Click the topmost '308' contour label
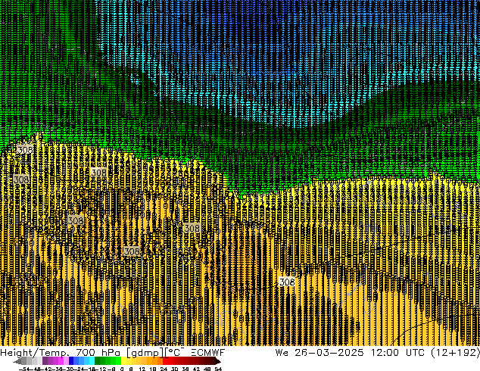Image resolution: width=480 pixels, height=371 pixels. click(25, 150)
